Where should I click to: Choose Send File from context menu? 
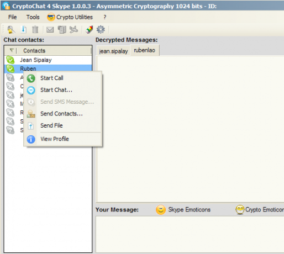tap(63, 125)
